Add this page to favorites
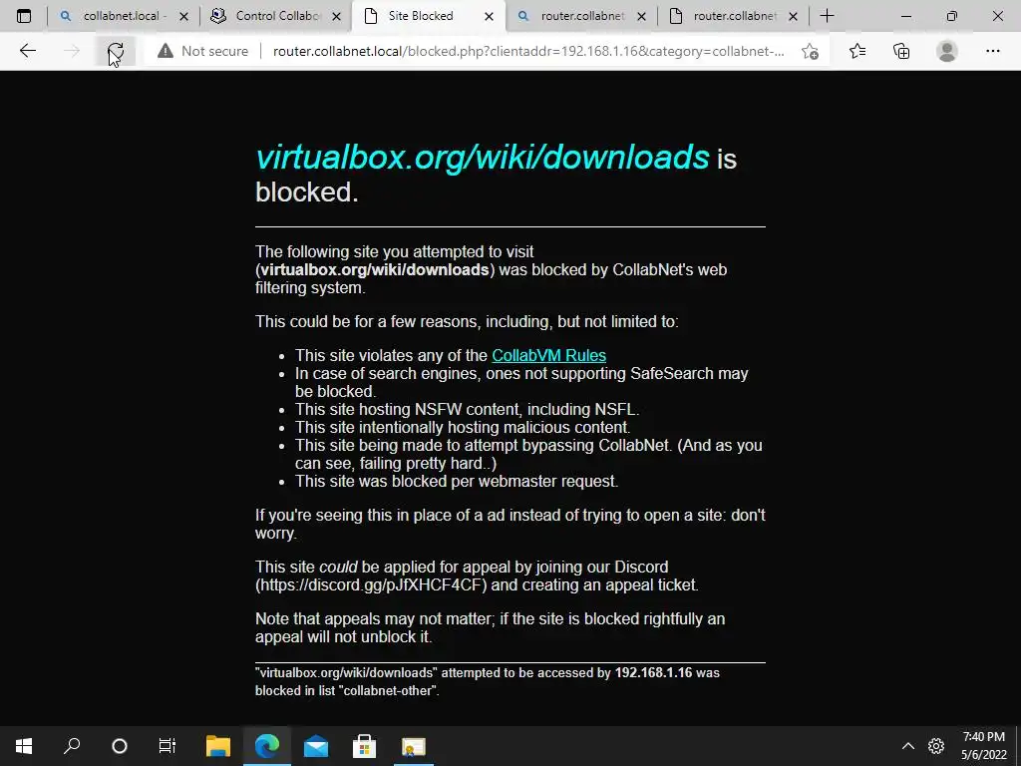The image size is (1021, 766). point(810,51)
